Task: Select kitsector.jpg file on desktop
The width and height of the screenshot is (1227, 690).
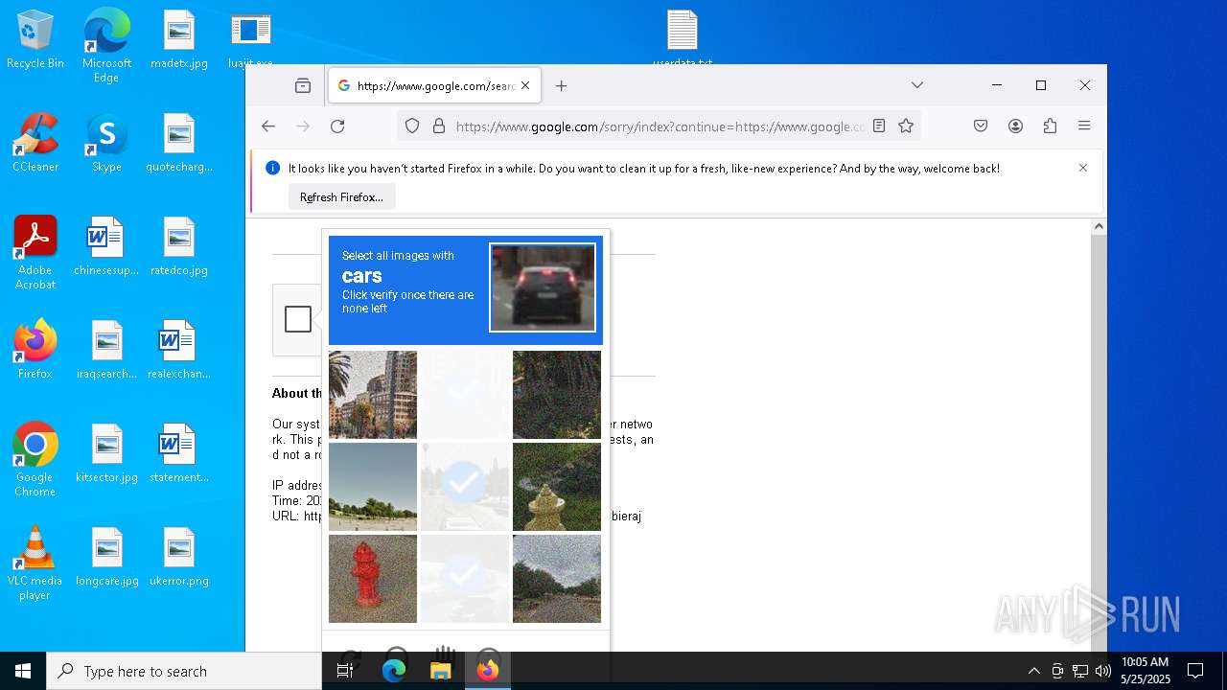Action: 106,454
